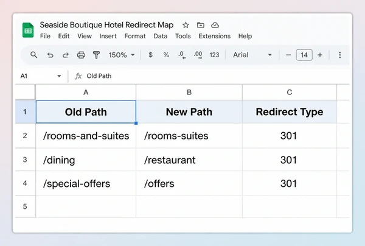Open the File menu
Screen dimensions: 365x246
point(45,36)
